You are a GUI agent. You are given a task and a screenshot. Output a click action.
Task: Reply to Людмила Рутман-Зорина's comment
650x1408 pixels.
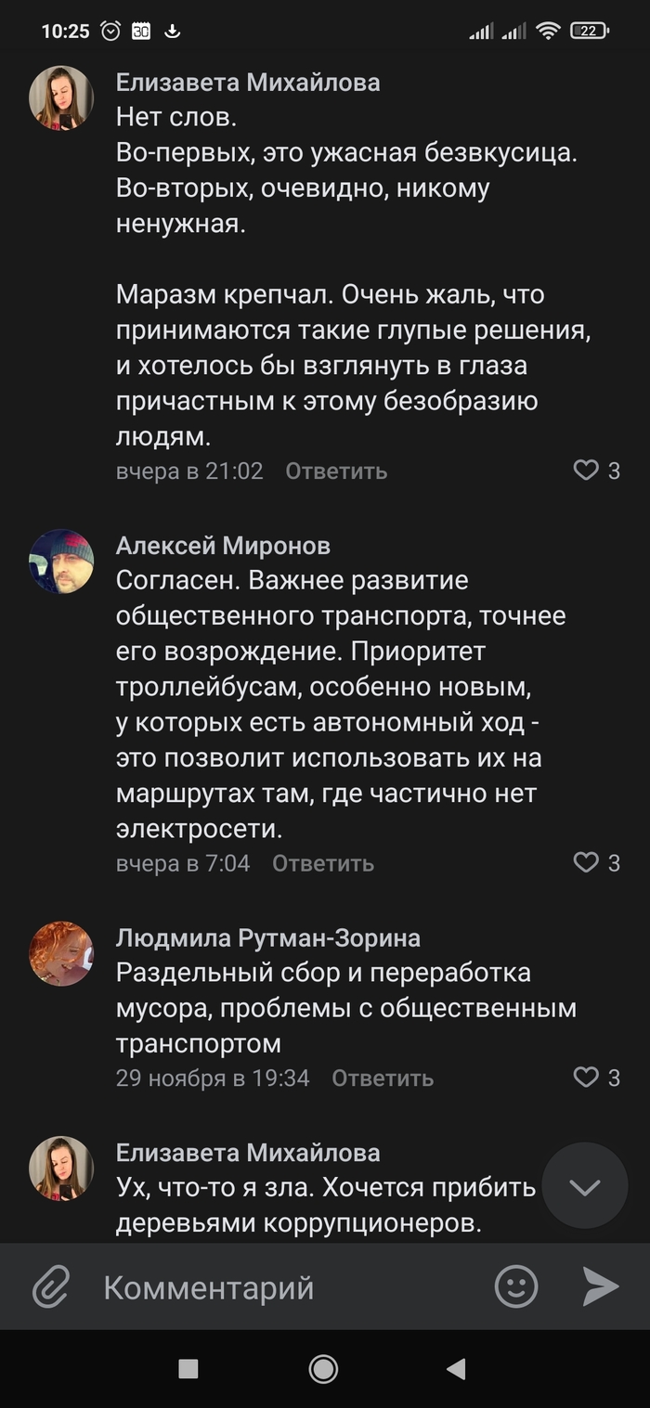click(383, 1079)
